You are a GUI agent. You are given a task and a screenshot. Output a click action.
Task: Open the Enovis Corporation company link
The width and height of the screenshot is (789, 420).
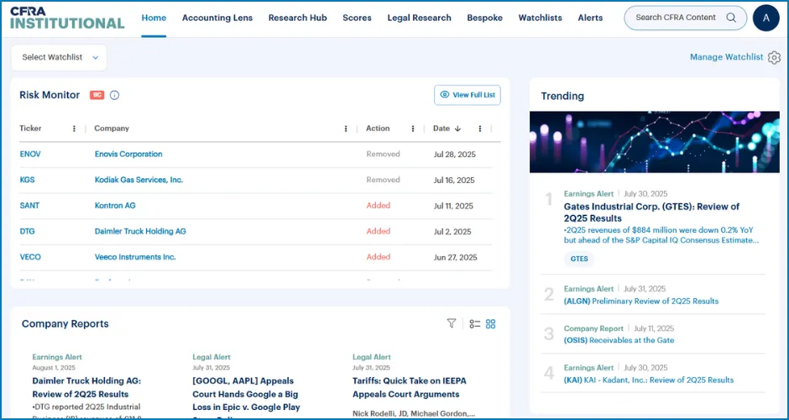128,154
